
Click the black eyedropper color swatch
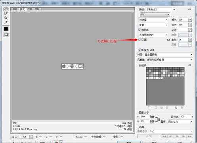[6, 29]
